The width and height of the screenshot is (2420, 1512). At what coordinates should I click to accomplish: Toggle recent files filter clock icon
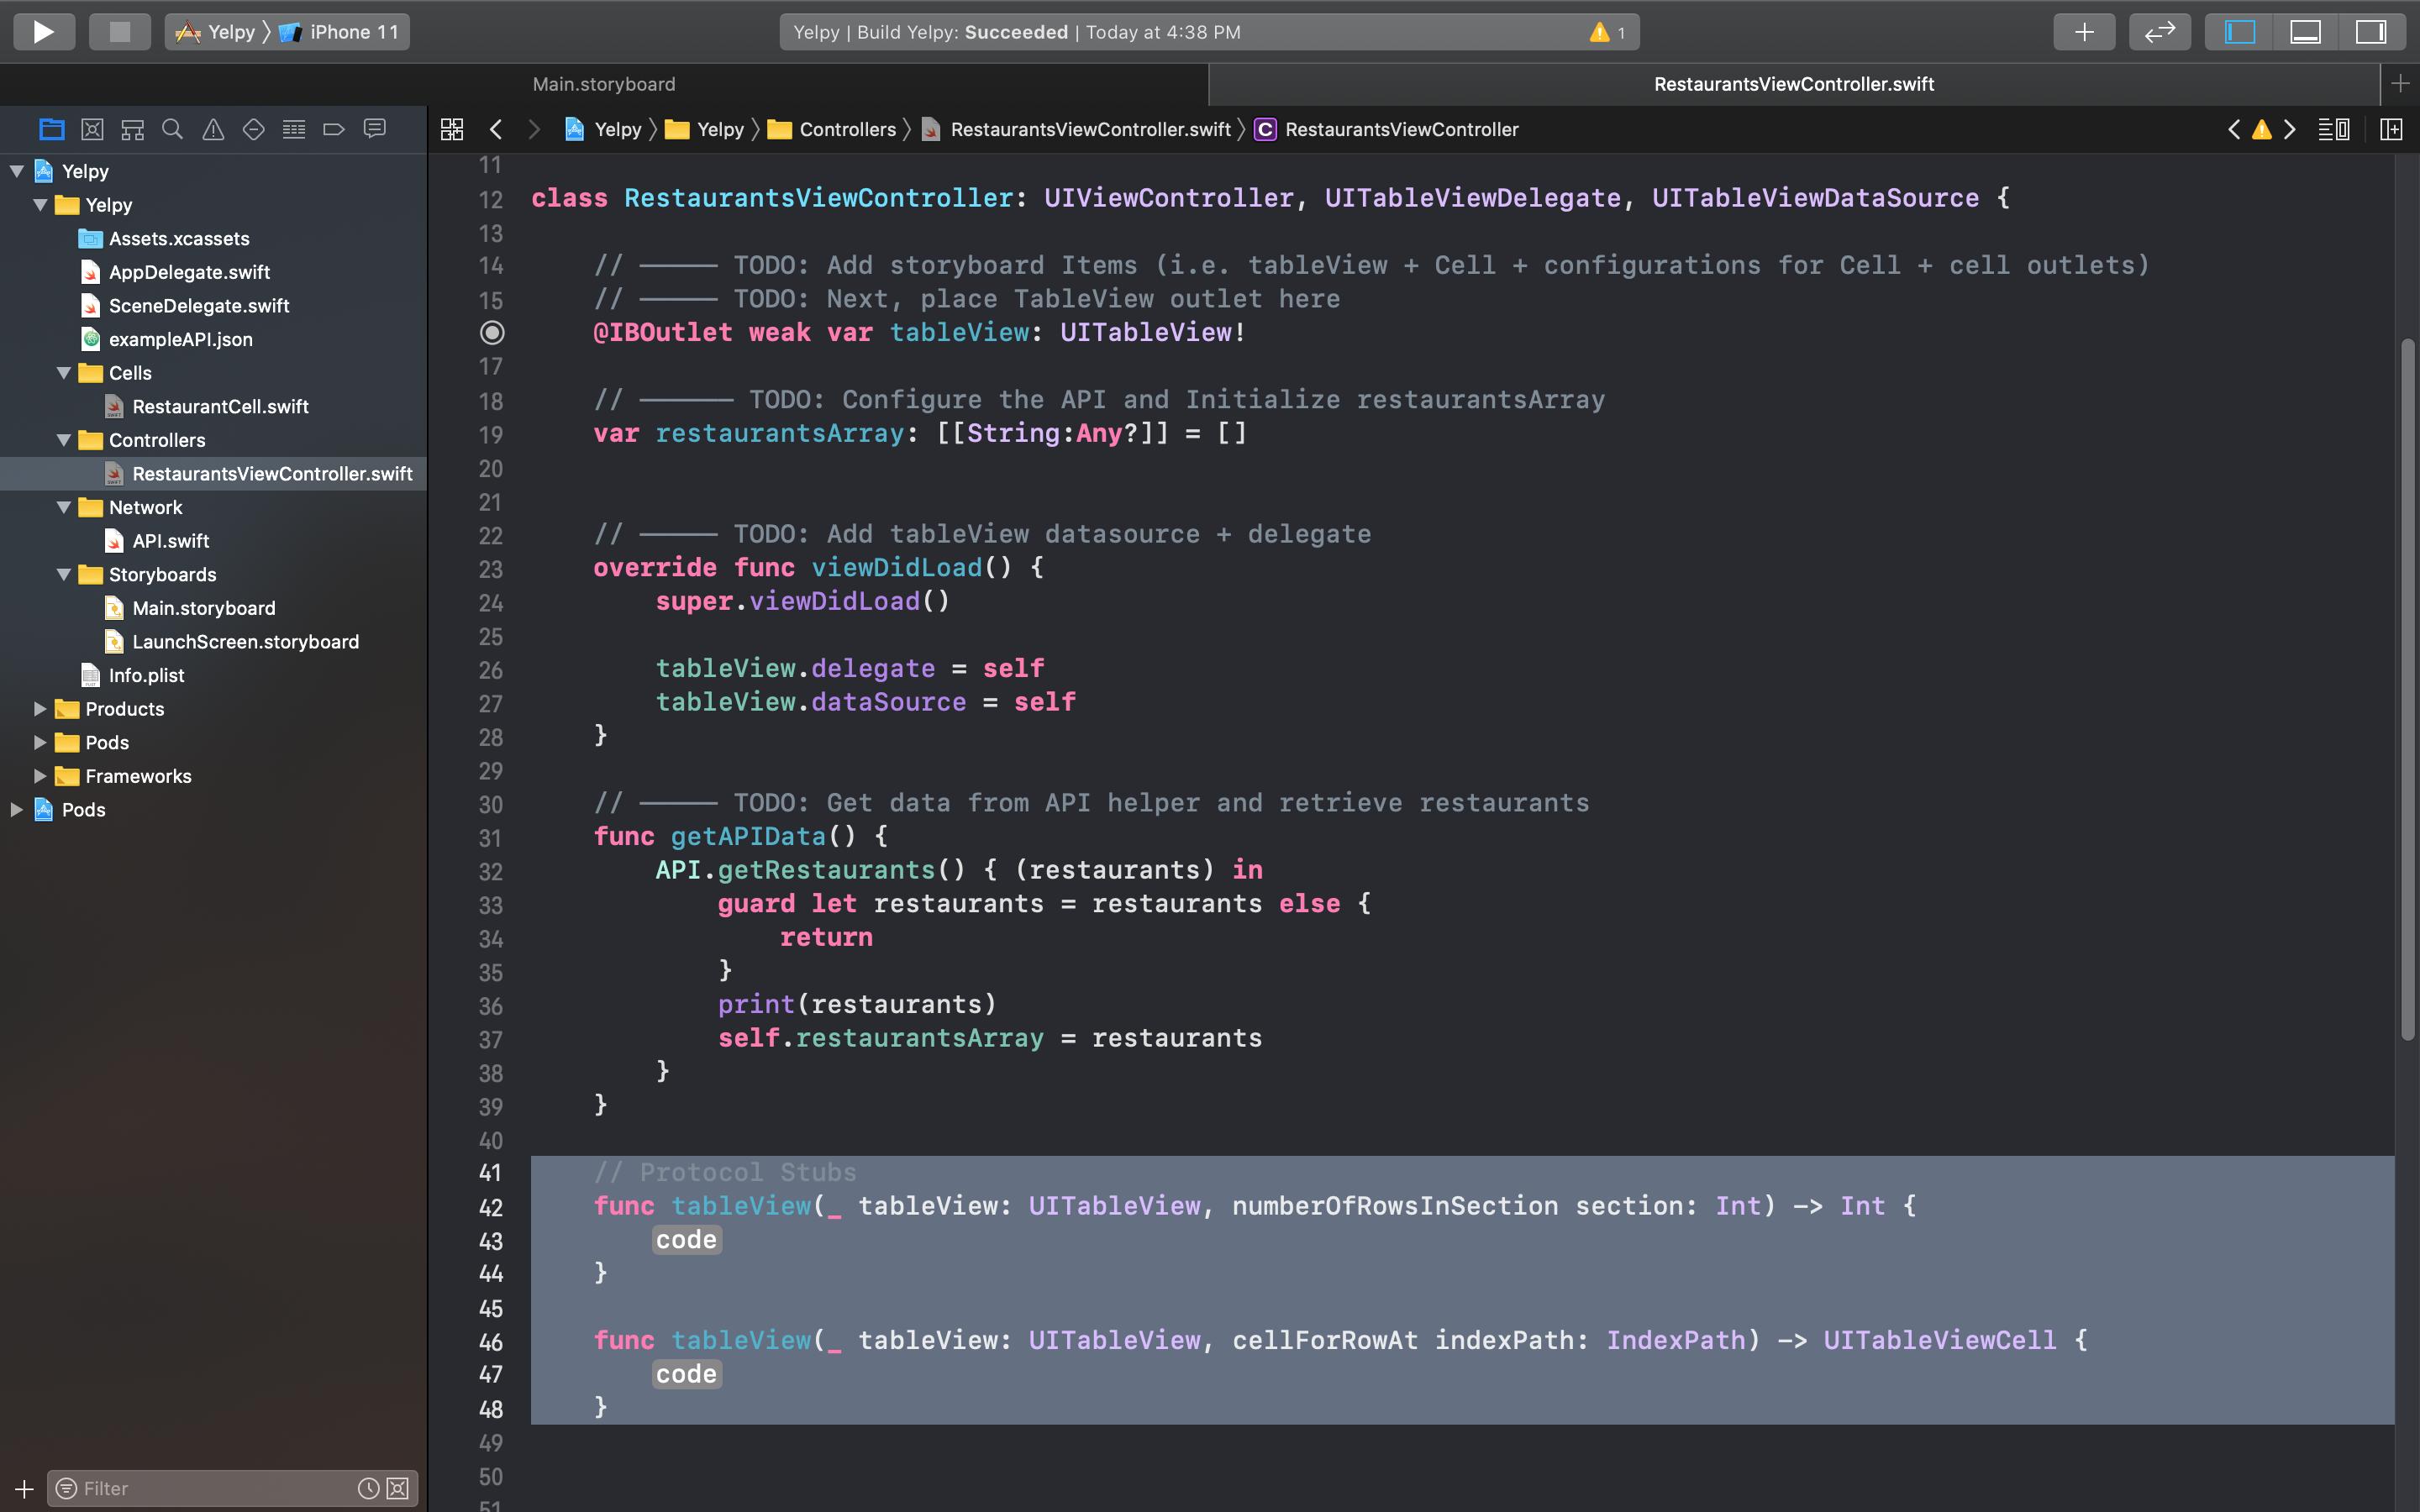click(368, 1488)
